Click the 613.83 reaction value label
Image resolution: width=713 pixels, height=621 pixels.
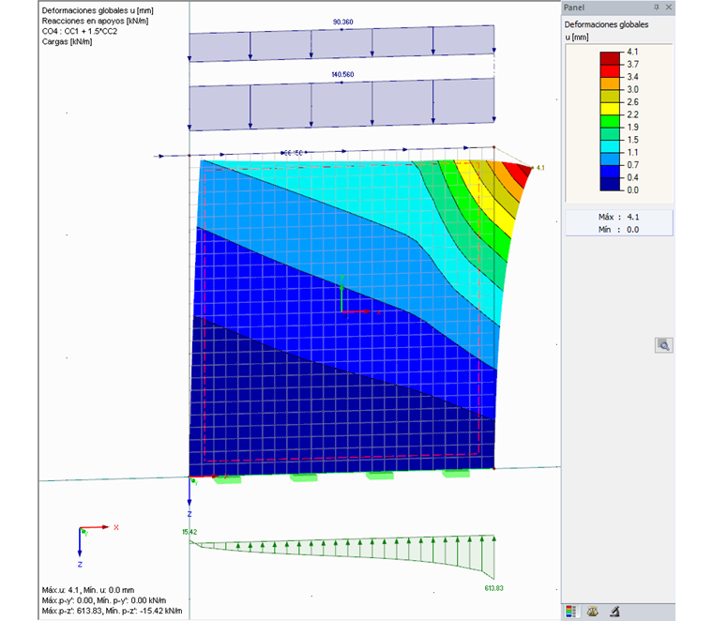[493, 588]
